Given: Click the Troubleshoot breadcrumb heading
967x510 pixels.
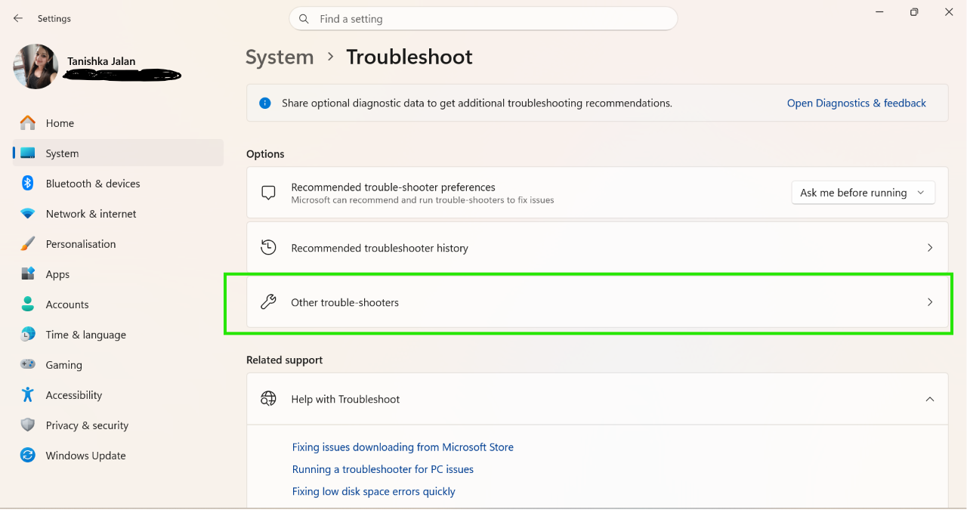Looking at the screenshot, I should pyautogui.click(x=409, y=57).
